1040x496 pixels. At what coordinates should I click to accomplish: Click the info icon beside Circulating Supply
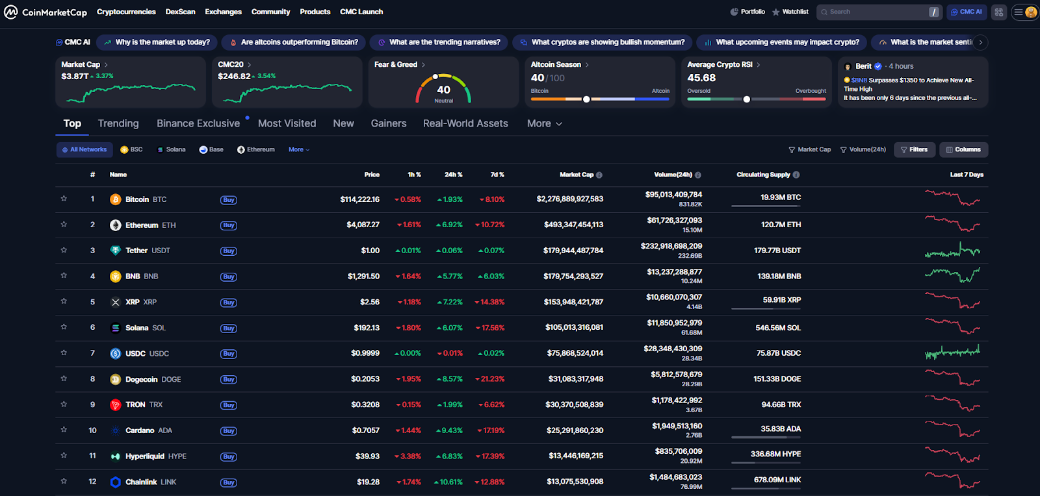796,175
